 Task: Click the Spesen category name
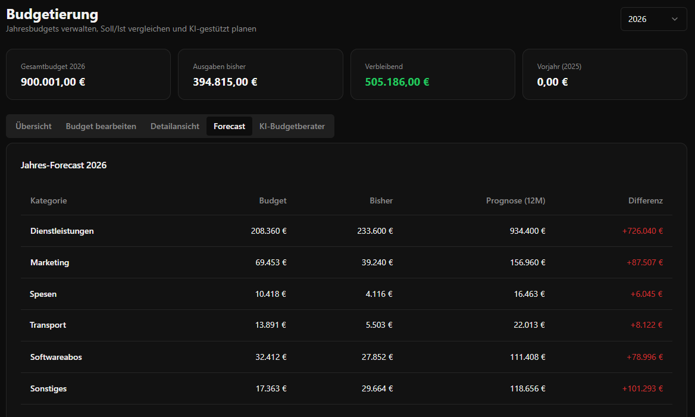pyautogui.click(x=43, y=294)
